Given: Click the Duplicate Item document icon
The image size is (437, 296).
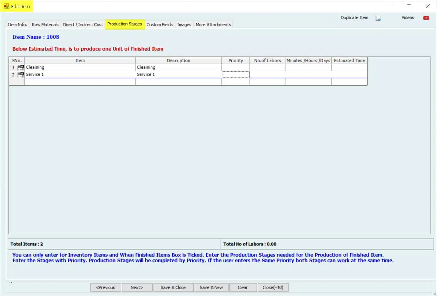Looking at the screenshot, I should pos(378,18).
